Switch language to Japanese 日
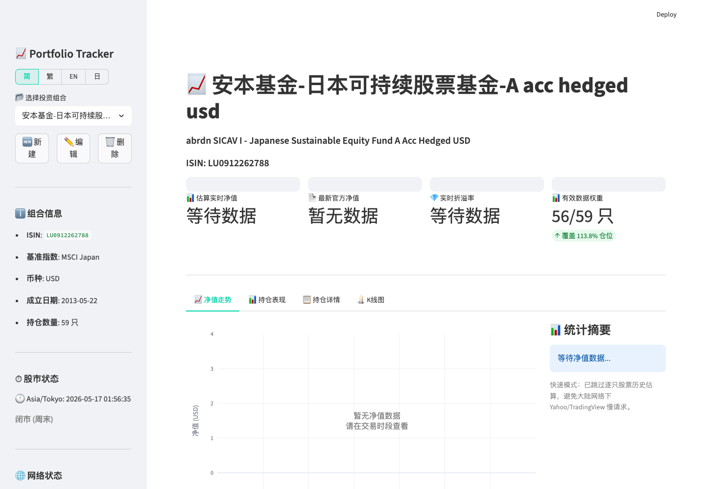The height and width of the screenshot is (489, 705). tap(97, 77)
